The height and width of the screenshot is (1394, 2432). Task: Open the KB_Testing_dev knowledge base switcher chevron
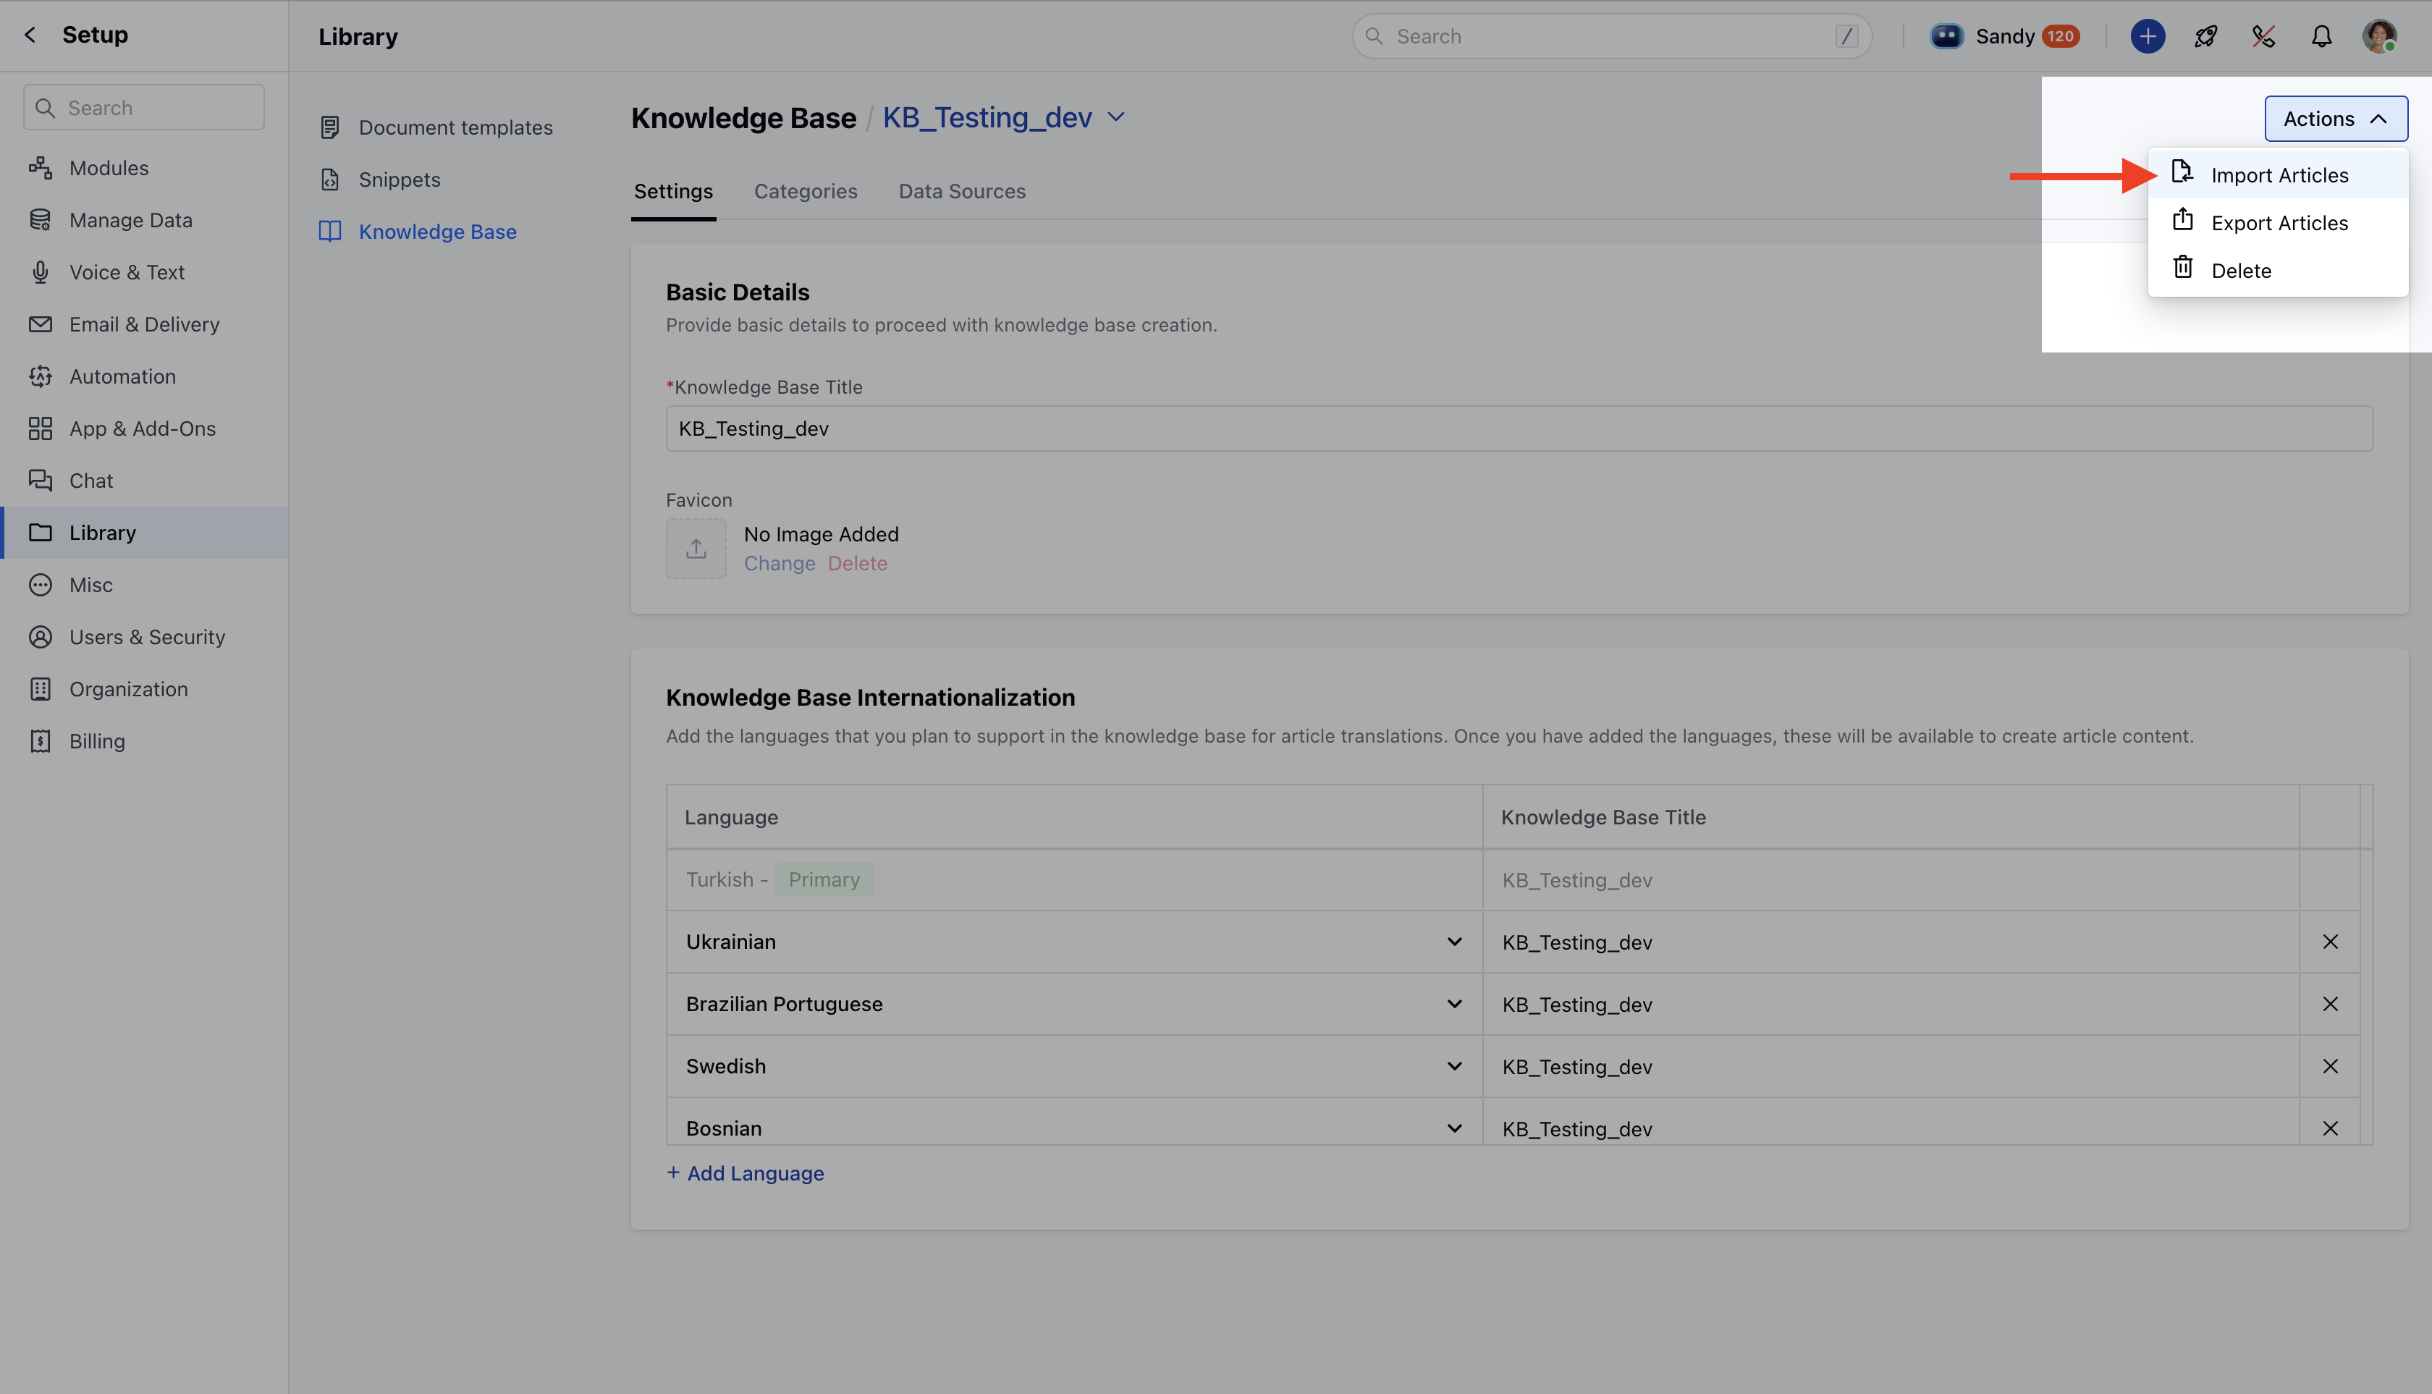[1115, 117]
